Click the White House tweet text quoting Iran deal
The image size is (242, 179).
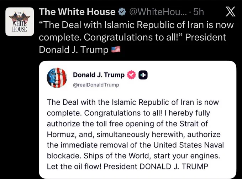tap(136, 37)
